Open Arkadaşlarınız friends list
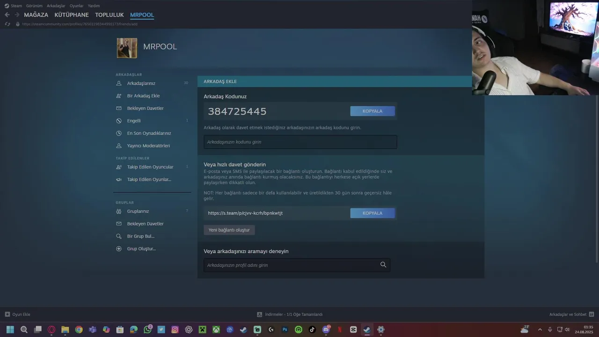The image size is (599, 337). click(141, 83)
